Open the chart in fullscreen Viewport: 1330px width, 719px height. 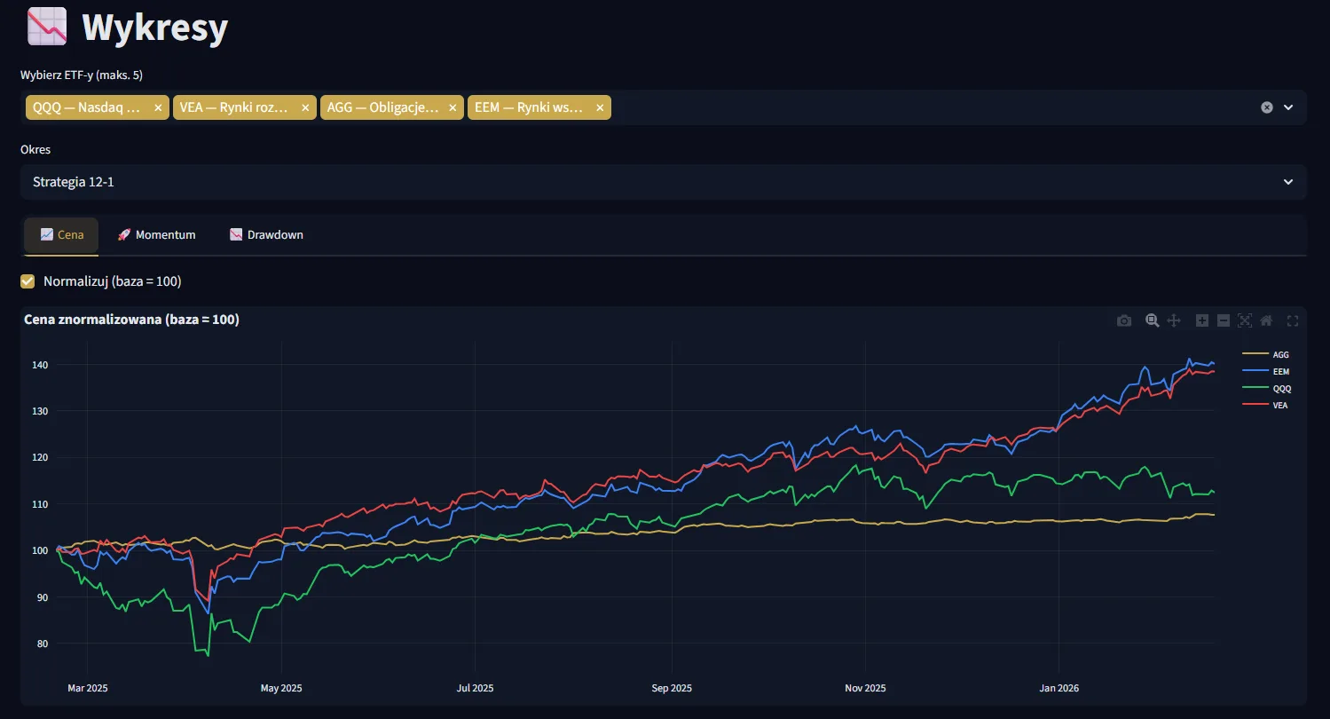coord(1292,320)
